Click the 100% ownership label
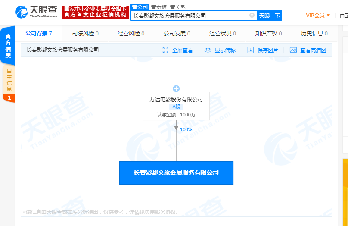This screenshot has height=226, width=348. tap(186, 129)
